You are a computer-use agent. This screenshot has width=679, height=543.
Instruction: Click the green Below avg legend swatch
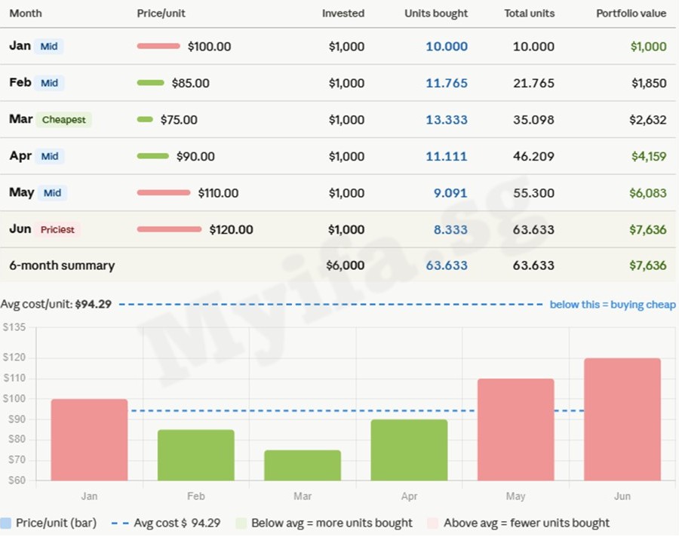(x=241, y=523)
